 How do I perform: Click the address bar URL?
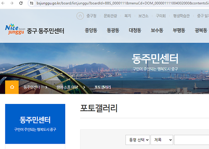[x=123, y=3]
